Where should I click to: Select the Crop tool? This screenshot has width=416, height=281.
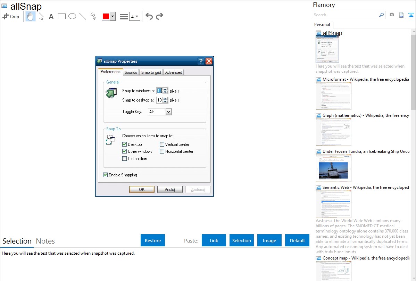pyautogui.click(x=11, y=16)
